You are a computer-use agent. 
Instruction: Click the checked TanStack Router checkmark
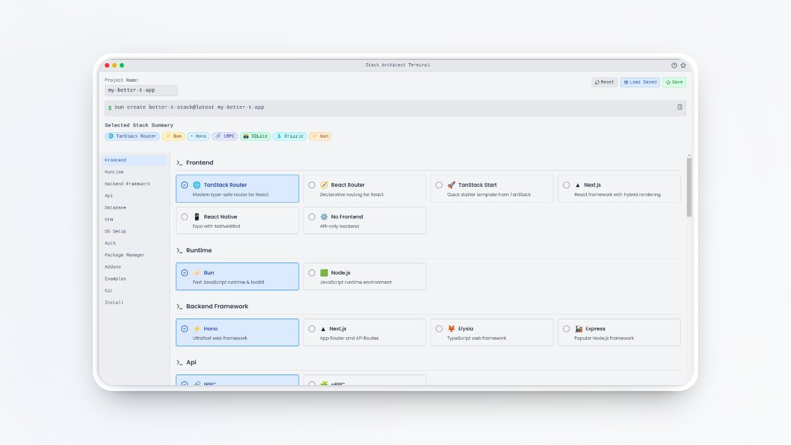pos(185,185)
